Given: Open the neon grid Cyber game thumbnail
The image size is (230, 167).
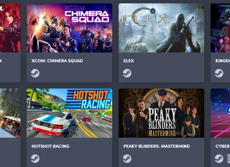Looking at the screenshot, I should point(220,113).
